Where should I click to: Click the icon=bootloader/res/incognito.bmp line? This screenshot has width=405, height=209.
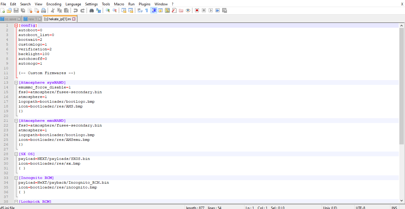click(x=58, y=187)
